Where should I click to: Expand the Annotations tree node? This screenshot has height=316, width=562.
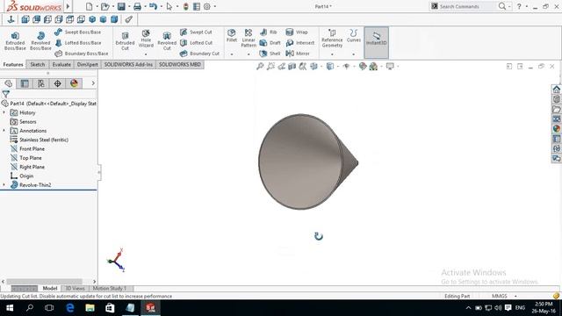[x=4, y=131]
